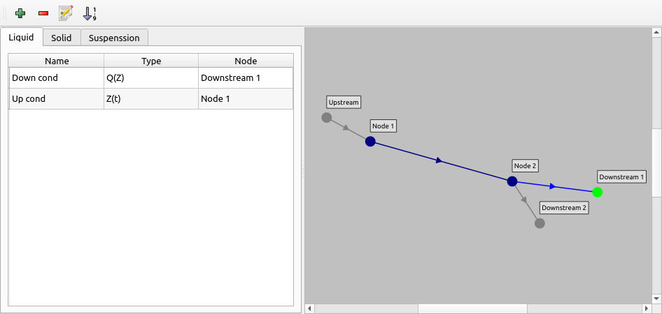
Task: Click the gray Upstream node circle
Action: 326,117
